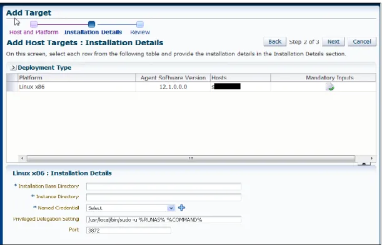Click the Mandatory Inputs status icon
Viewport: 382px width, 245px height.
pos(330,87)
